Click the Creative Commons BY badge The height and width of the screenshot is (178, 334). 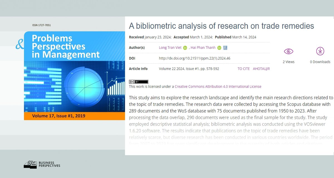139,82
